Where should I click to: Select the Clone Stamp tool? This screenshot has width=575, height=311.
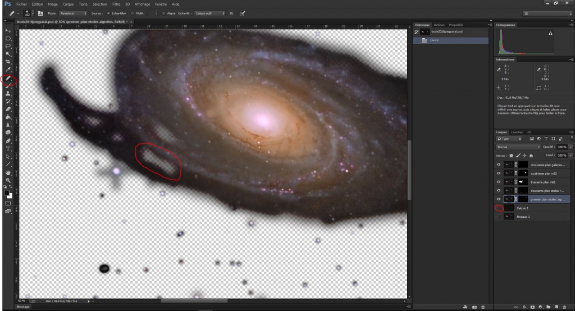coord(8,94)
